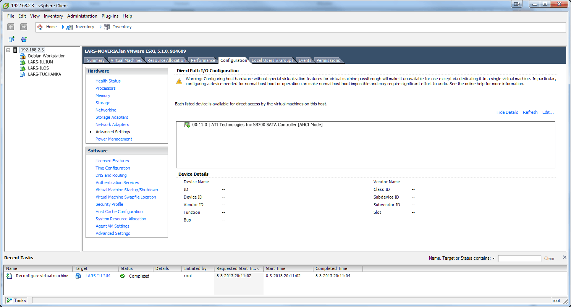
Task: Switch to the Local Users & Groups tab
Action: pyautogui.click(x=272, y=60)
